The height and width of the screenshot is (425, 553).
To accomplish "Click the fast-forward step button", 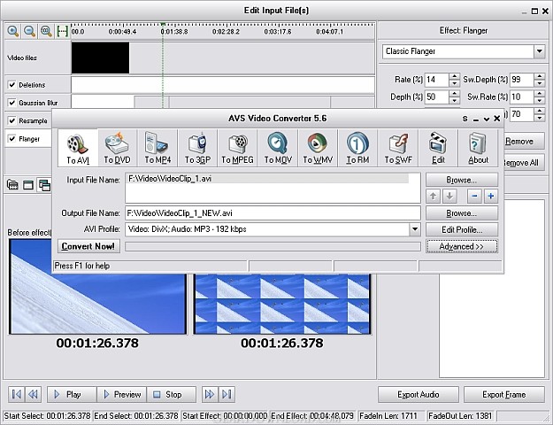I will pyautogui.click(x=210, y=394).
